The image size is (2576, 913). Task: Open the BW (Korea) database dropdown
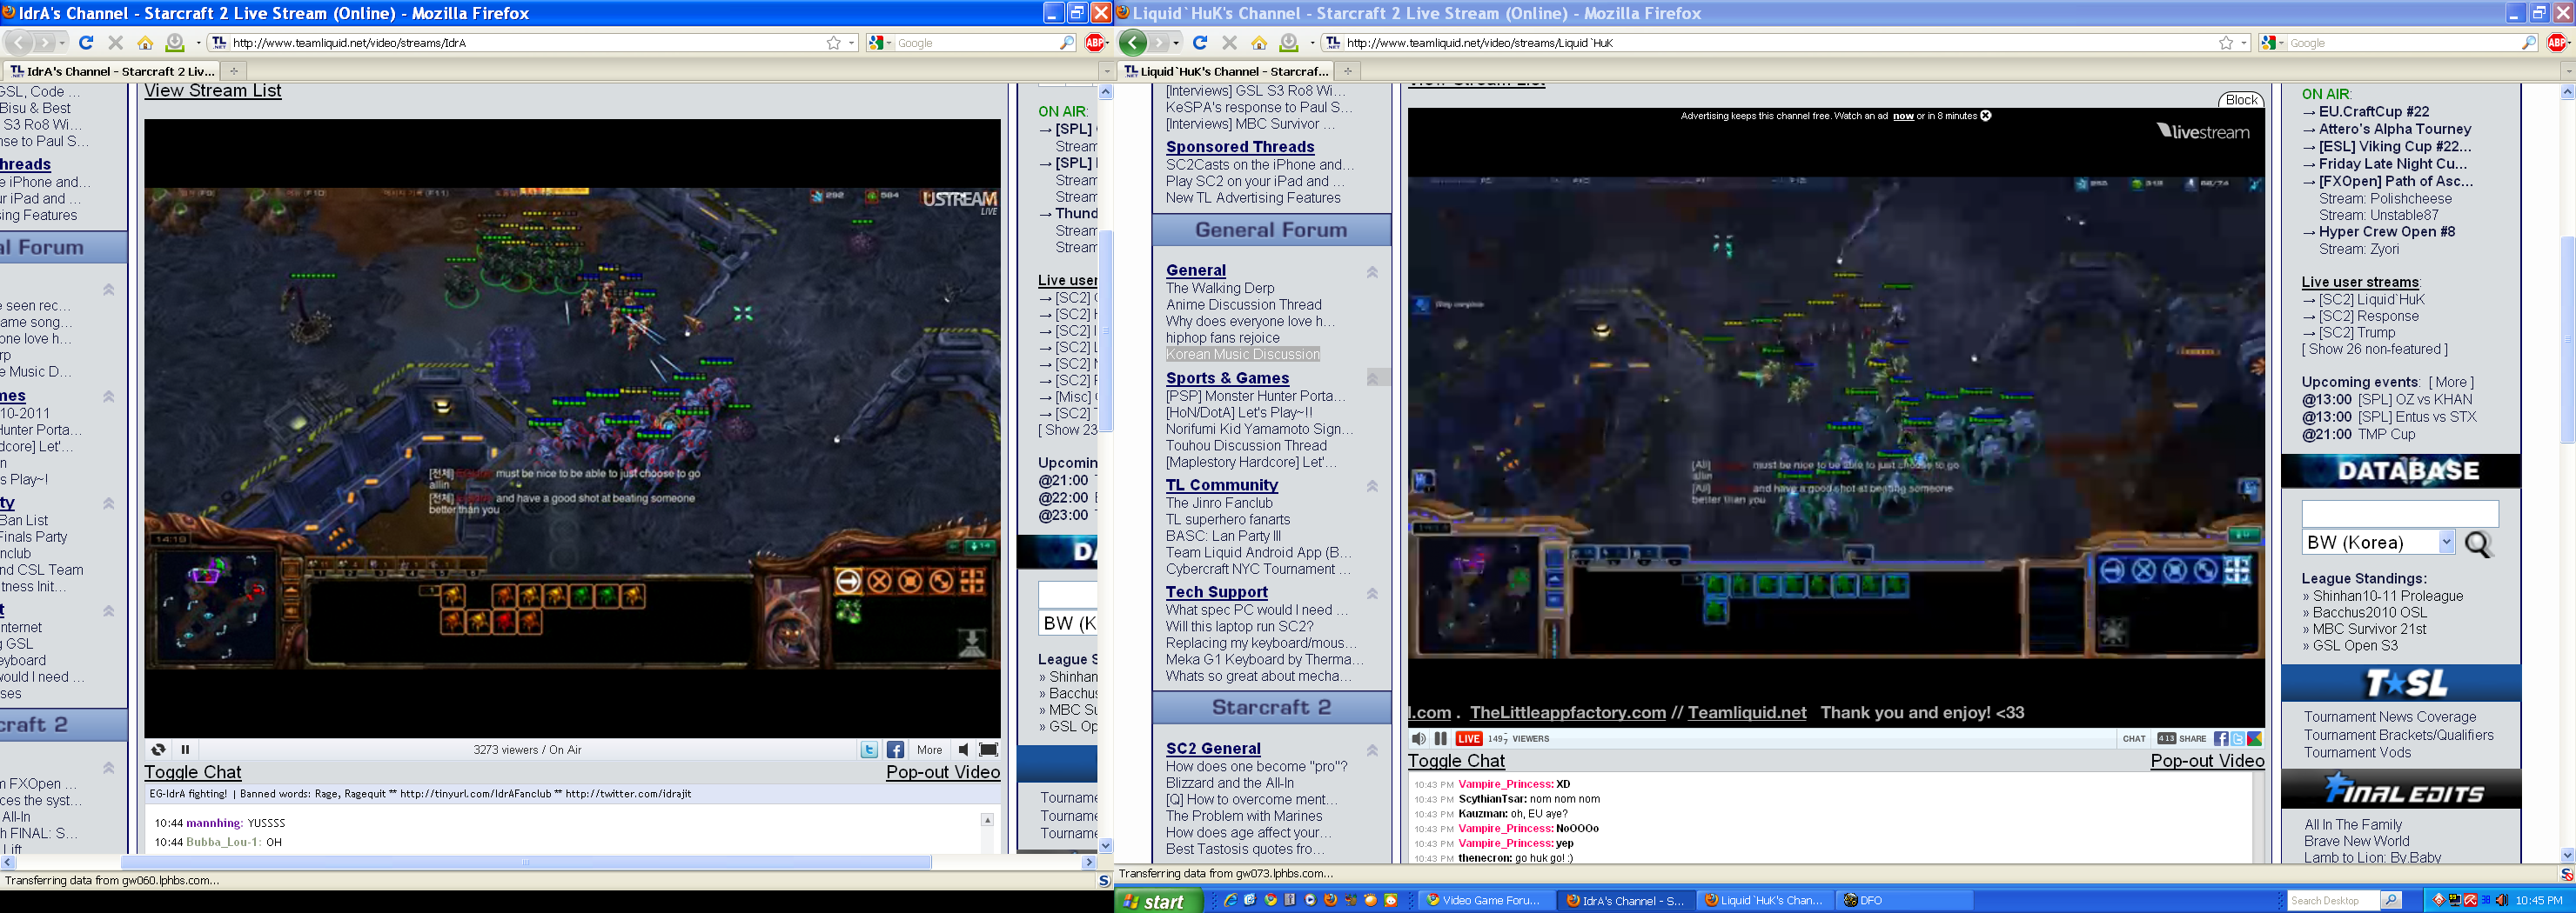[x=2446, y=543]
